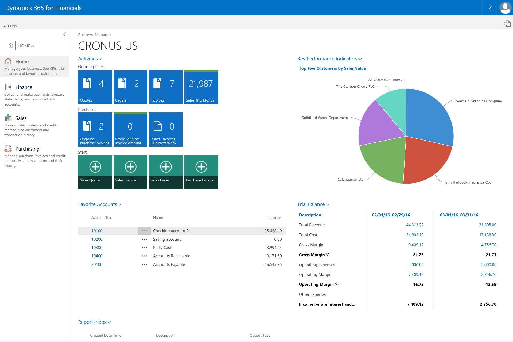Open the Orders tile showing 2
This screenshot has width=513, height=342.
click(130, 87)
